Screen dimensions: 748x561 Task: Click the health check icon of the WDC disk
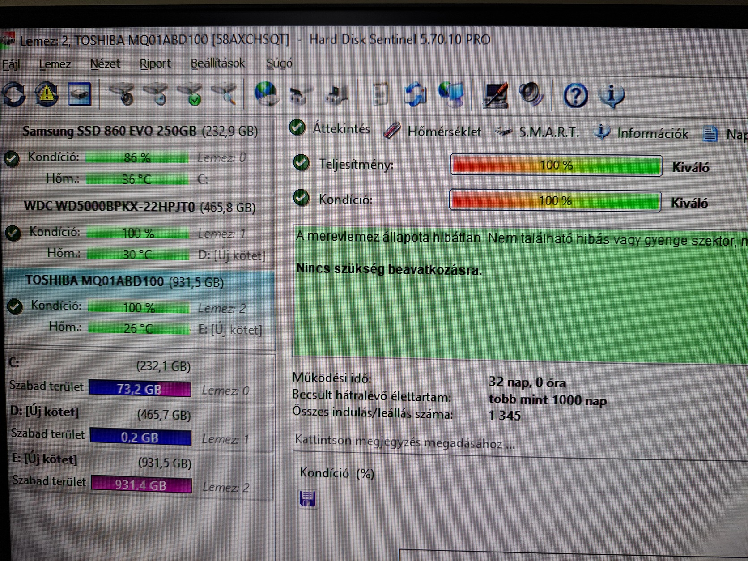[13, 233]
